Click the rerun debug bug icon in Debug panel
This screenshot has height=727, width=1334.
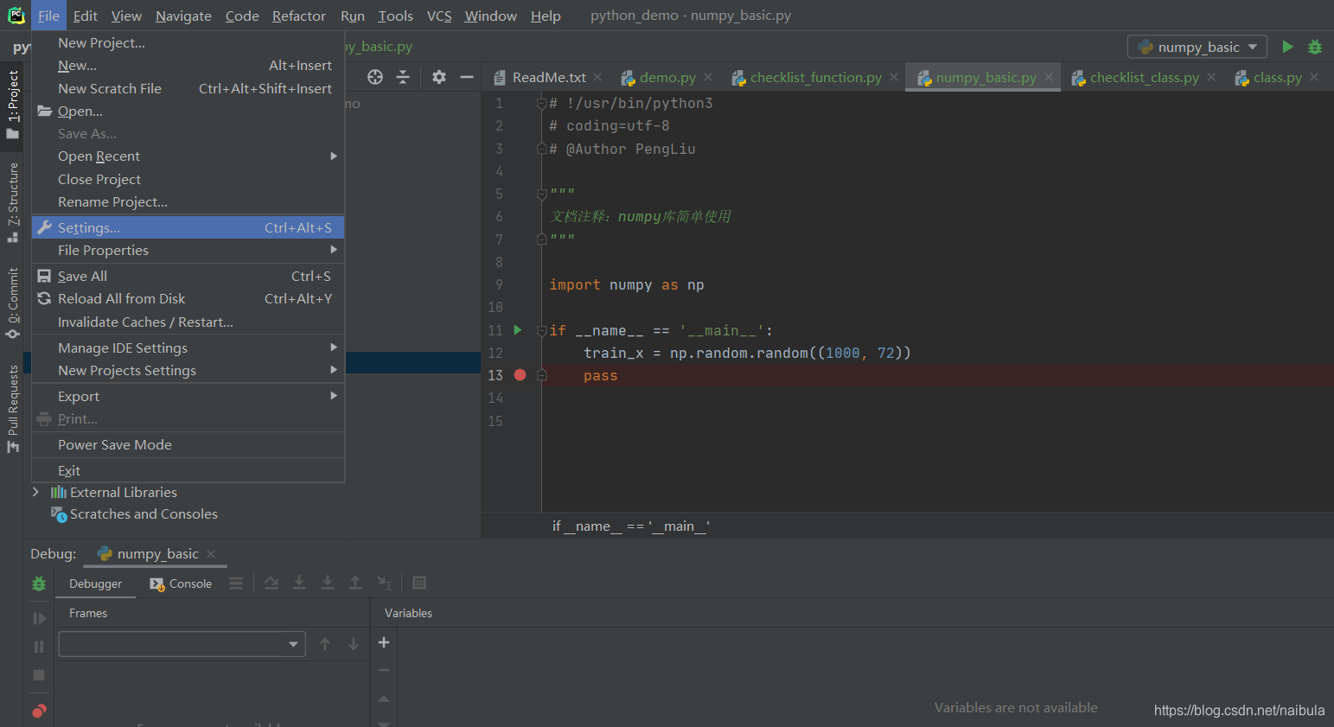(39, 584)
